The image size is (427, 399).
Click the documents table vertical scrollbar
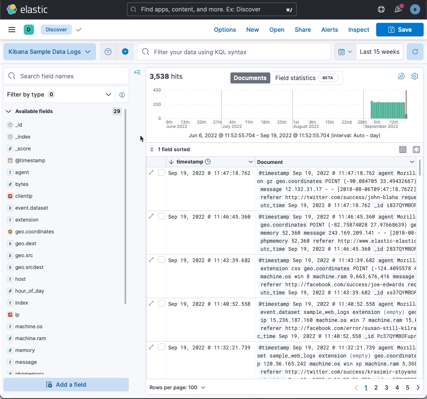tap(420, 167)
